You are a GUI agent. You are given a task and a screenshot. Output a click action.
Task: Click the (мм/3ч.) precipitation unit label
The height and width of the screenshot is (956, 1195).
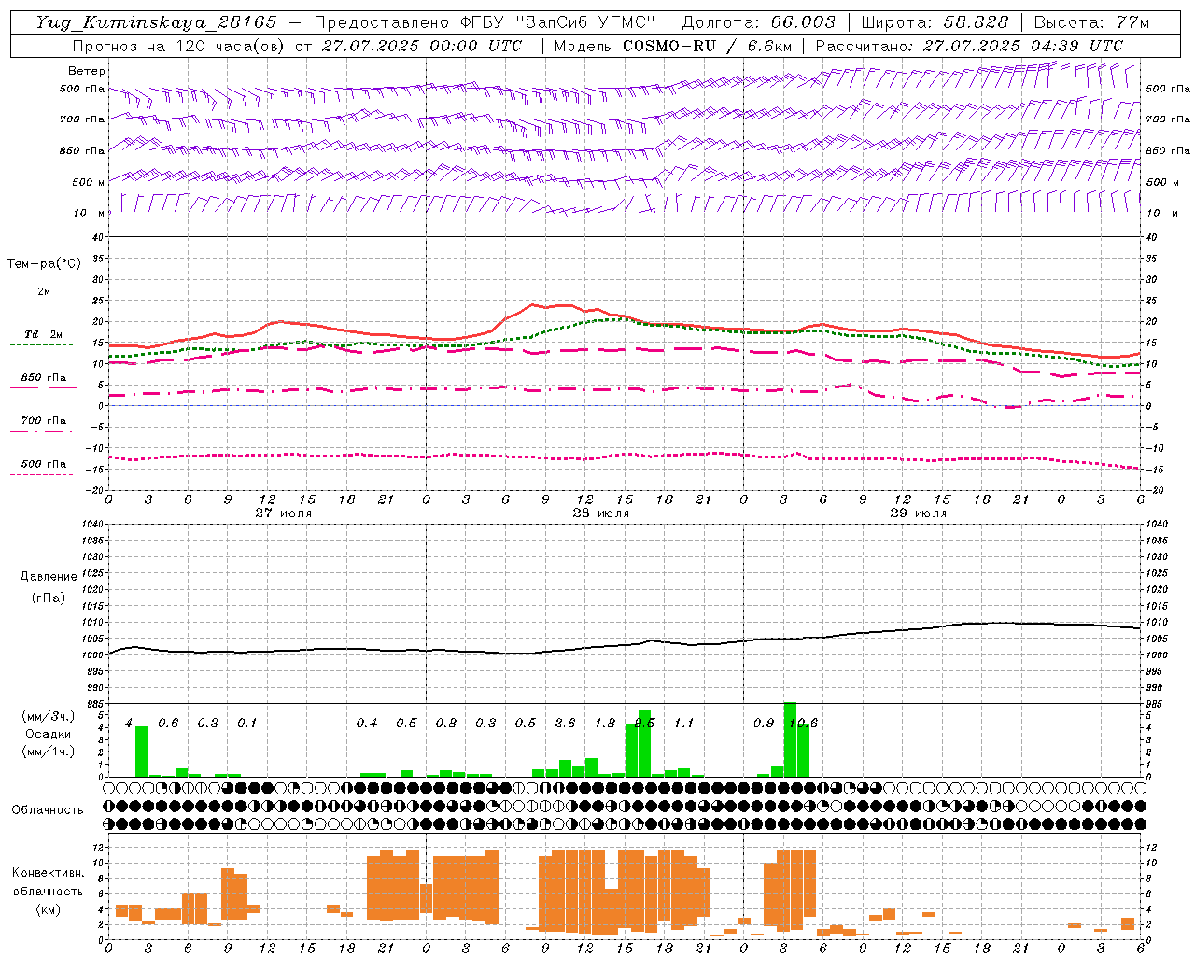47,716
